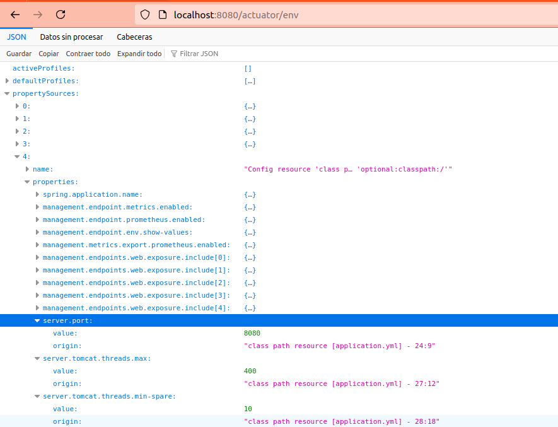Click the 8080 port value

point(252,334)
